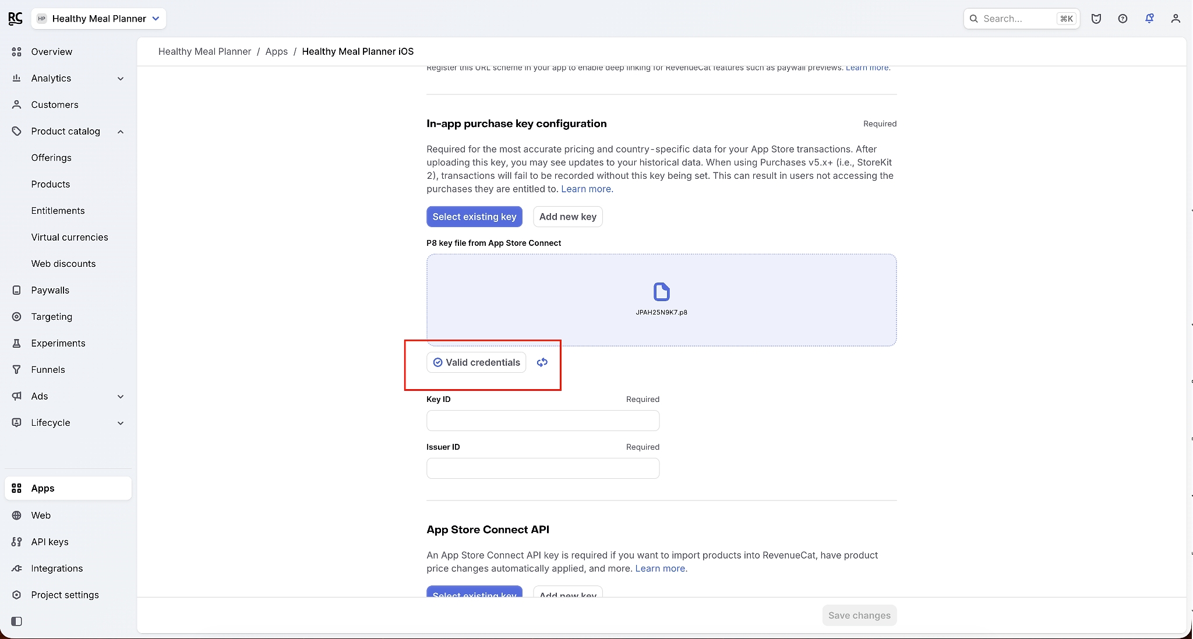Image resolution: width=1193 pixels, height=639 pixels.
Task: Click the Customers person icon
Action: coord(17,105)
